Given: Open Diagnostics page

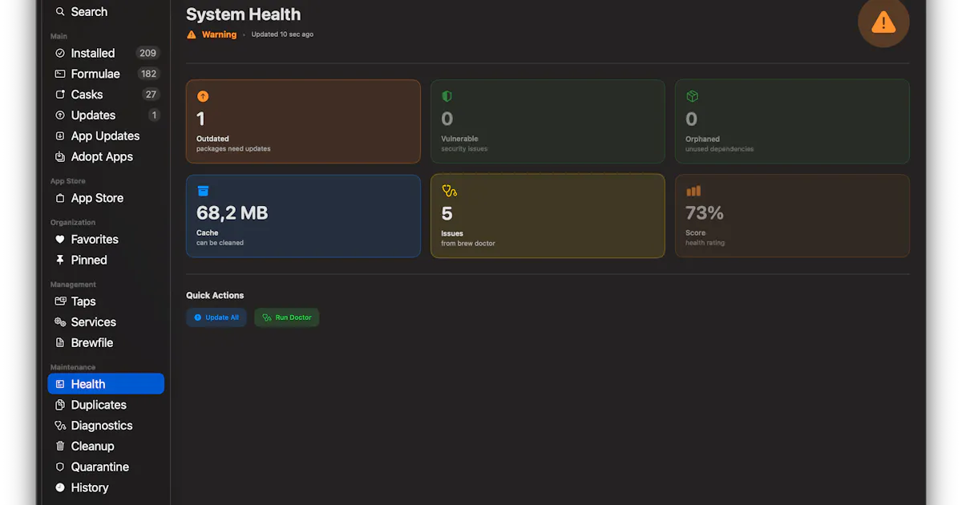Looking at the screenshot, I should (106, 426).
